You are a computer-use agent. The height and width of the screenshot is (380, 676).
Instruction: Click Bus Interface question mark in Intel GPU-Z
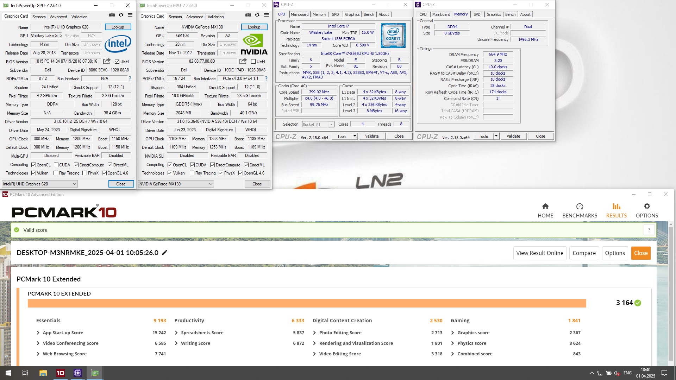coord(130,78)
